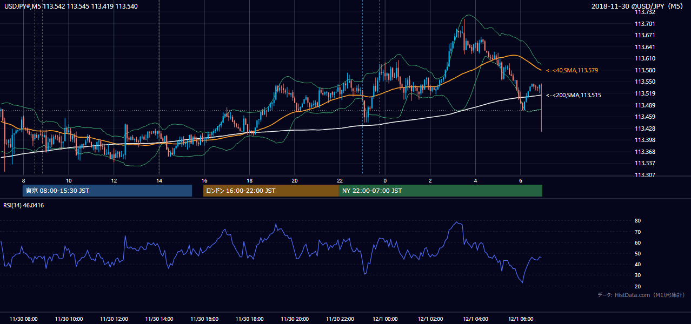Click price axis value 113.701
Image resolution: width=691 pixels, height=324 pixels.
pyautogui.click(x=645, y=23)
